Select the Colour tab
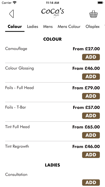Screen dimensions: 105x187 click(15, 27)
